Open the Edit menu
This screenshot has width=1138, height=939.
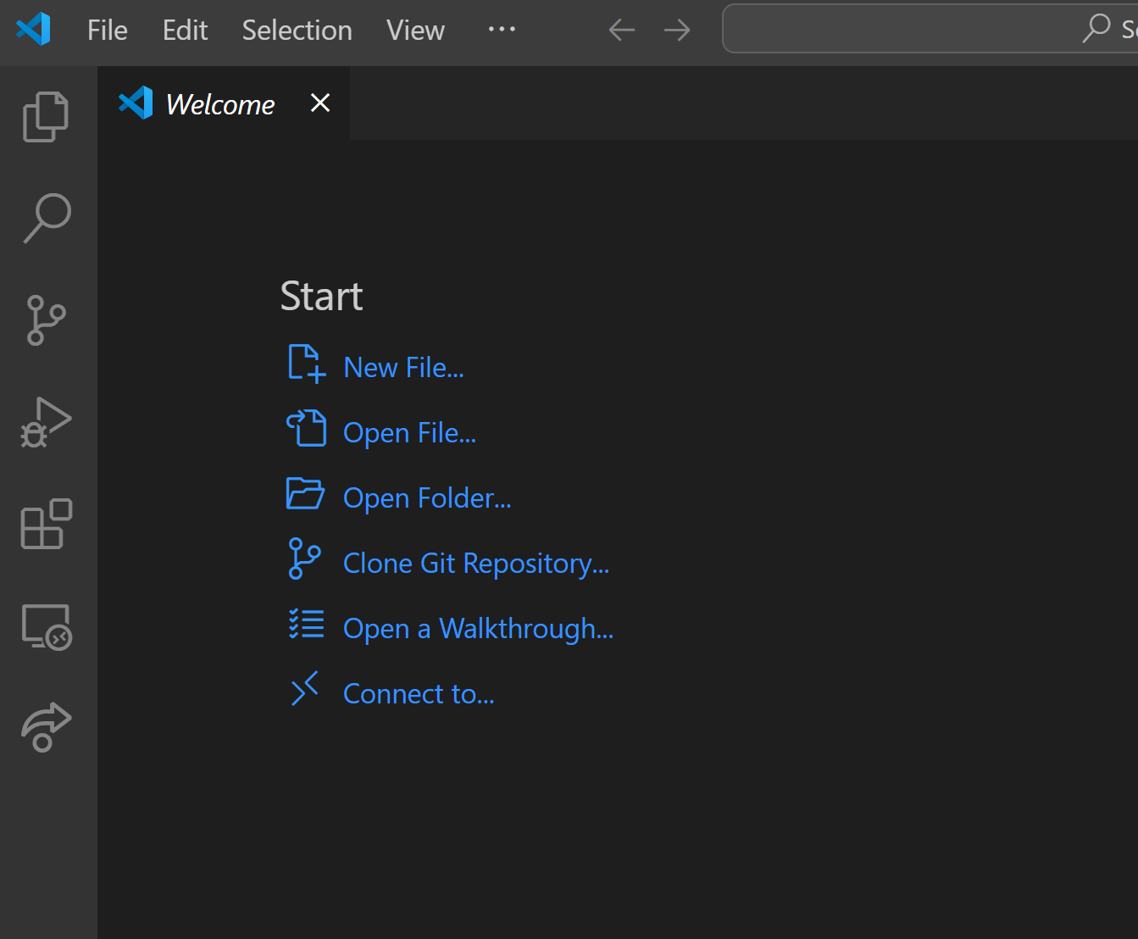[x=185, y=31]
